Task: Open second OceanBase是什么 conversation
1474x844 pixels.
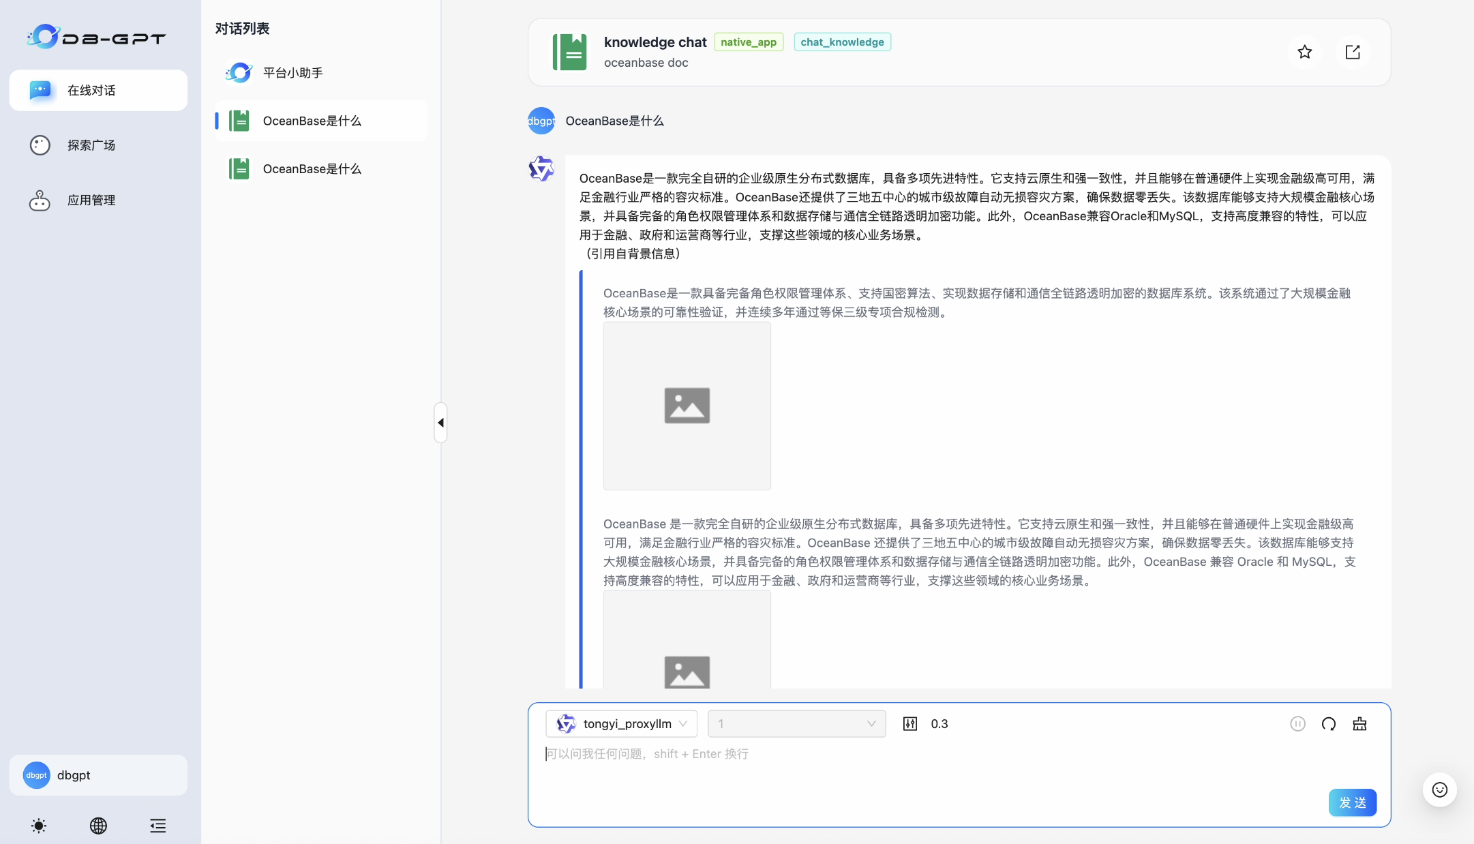Action: [x=312, y=168]
